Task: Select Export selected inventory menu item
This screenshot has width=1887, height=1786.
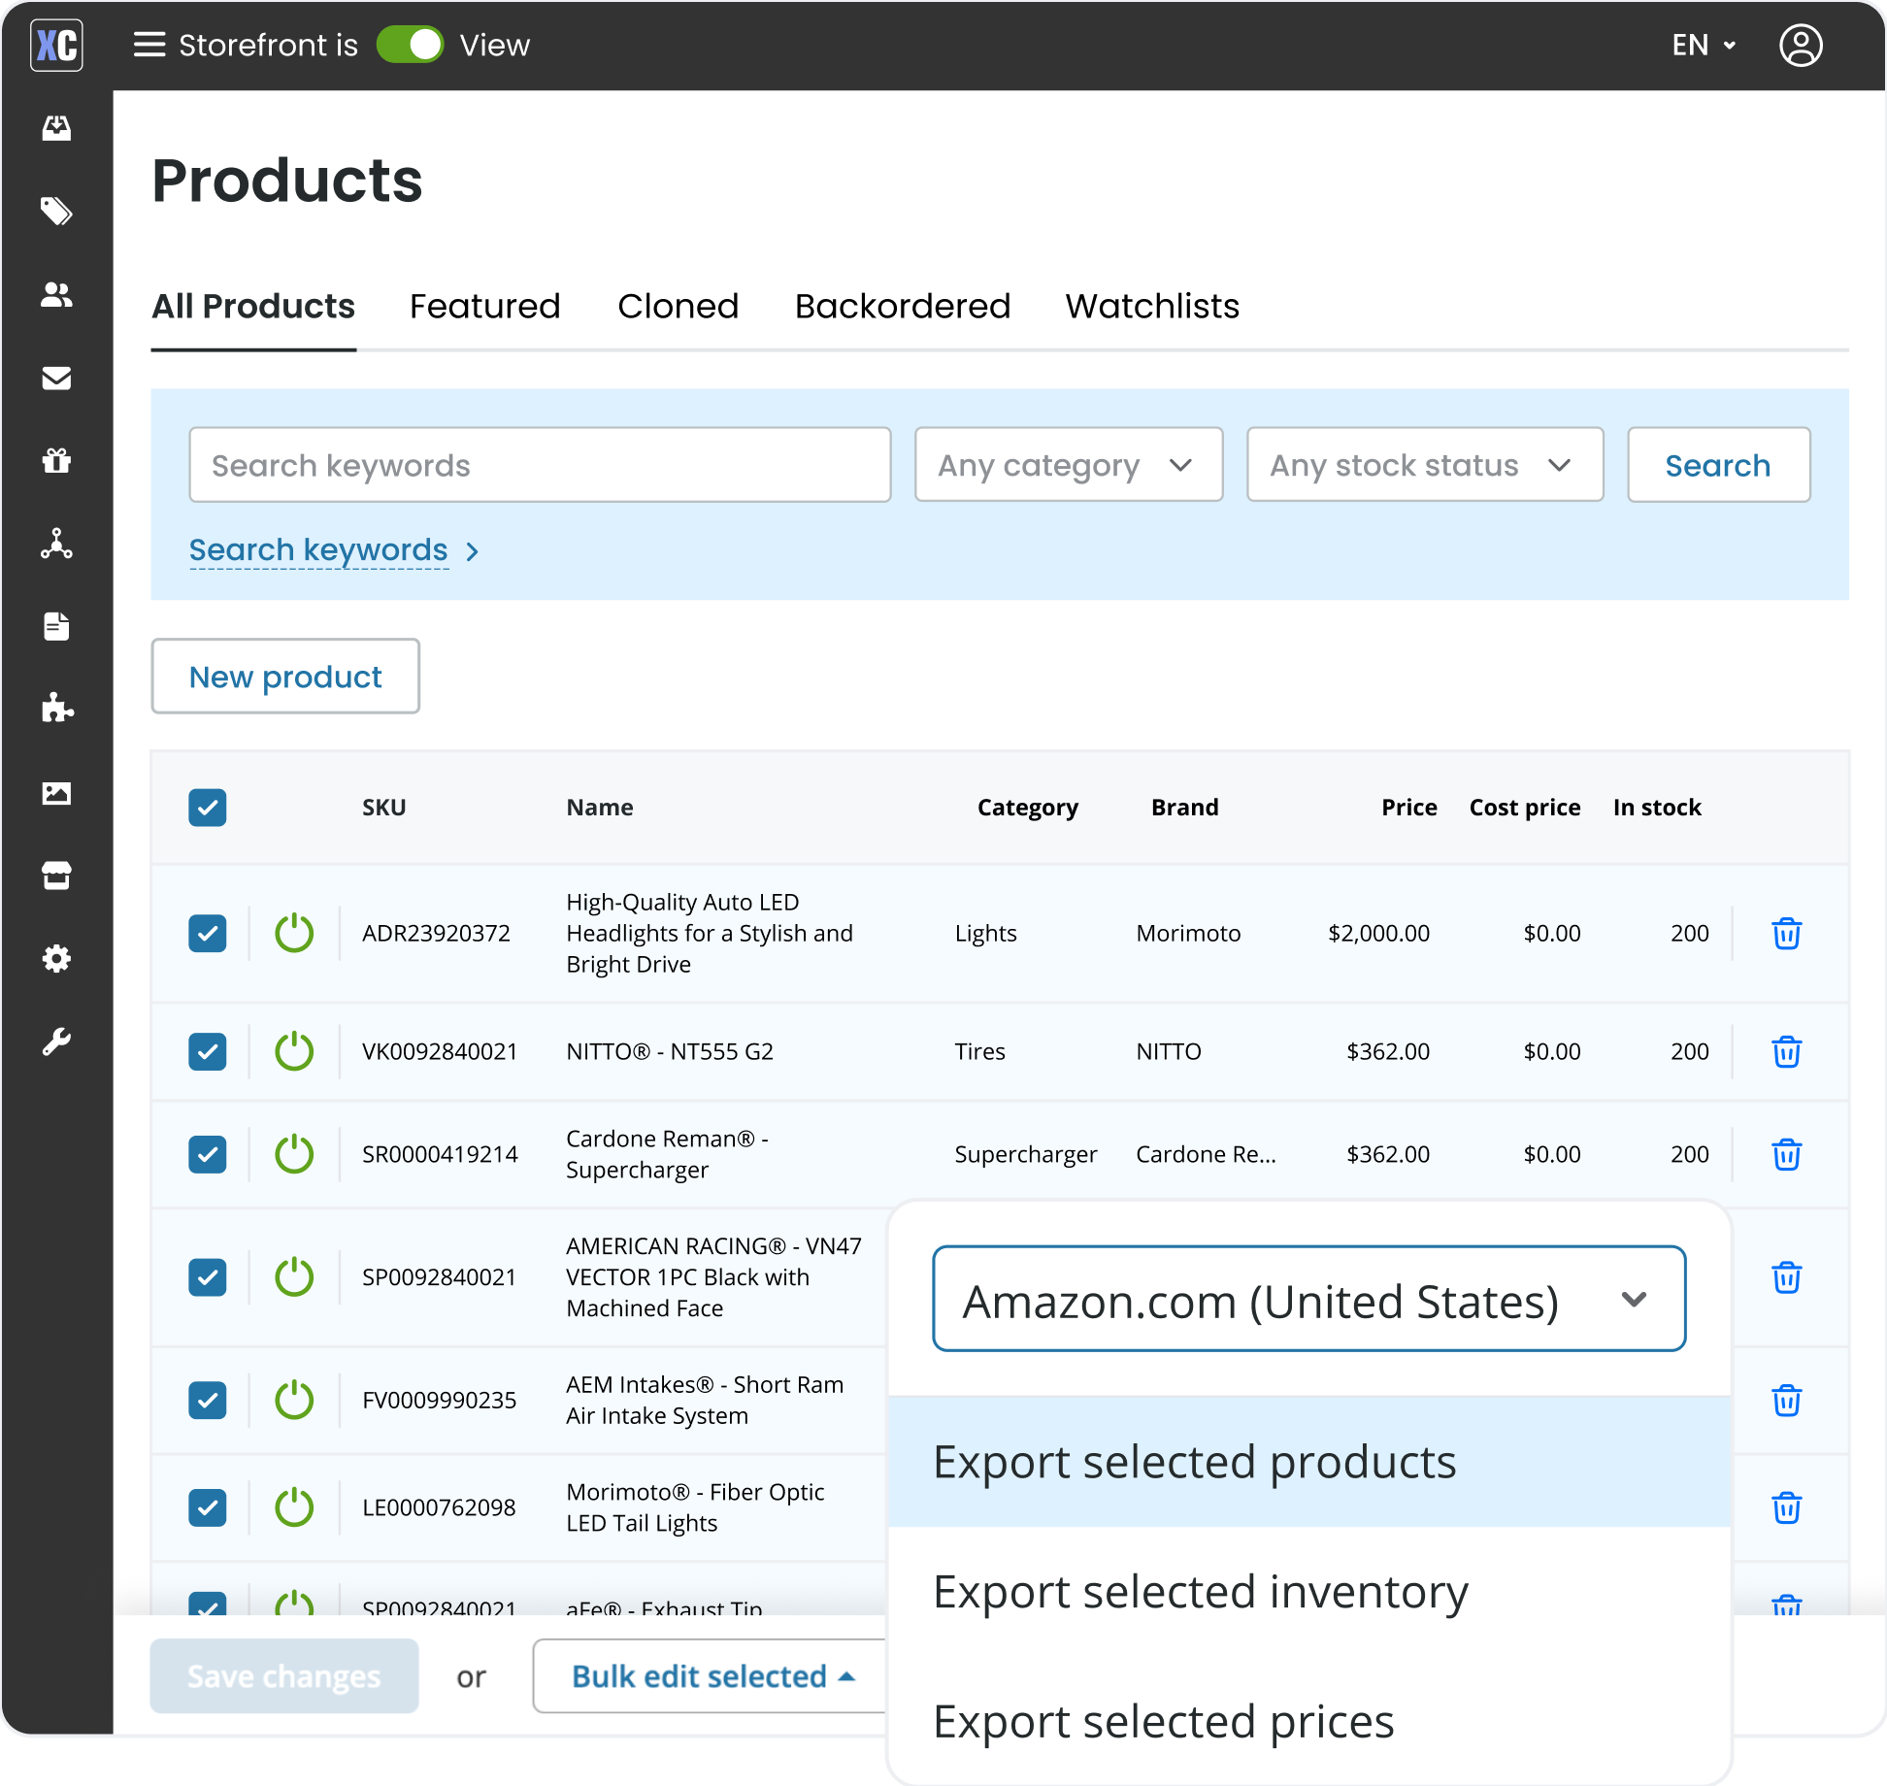Action: pyautogui.click(x=1201, y=1592)
